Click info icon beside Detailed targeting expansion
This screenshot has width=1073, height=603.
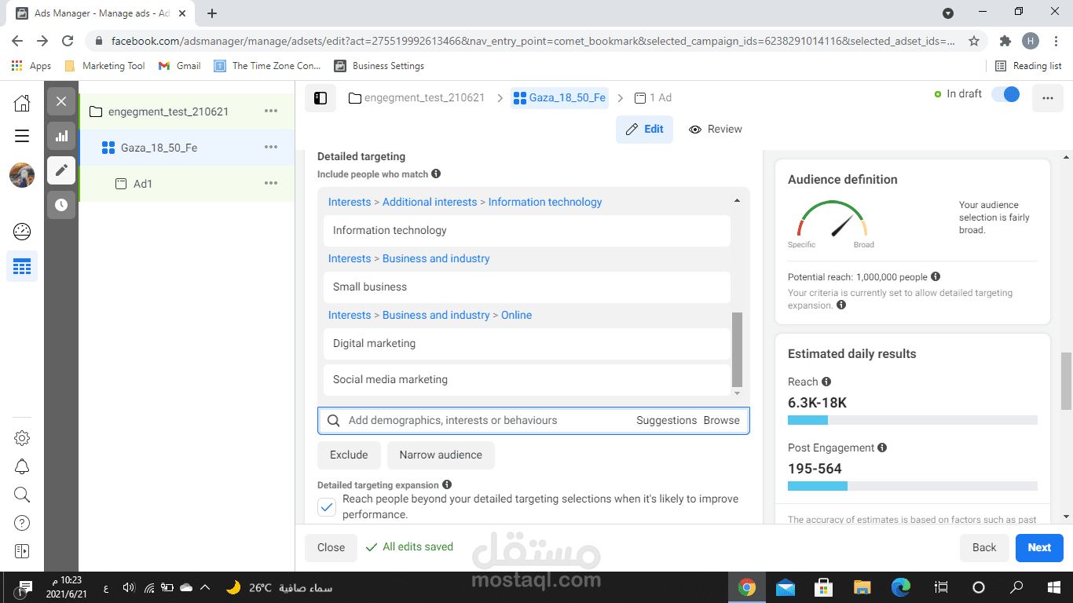(447, 484)
